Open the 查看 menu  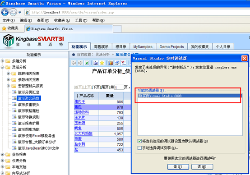point(43,20)
